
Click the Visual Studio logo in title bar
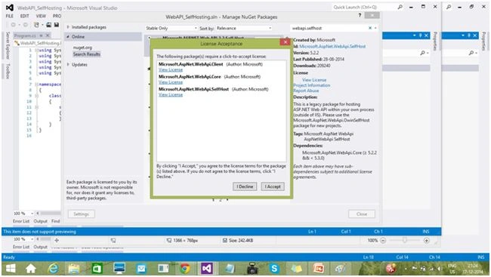[x=10, y=8]
